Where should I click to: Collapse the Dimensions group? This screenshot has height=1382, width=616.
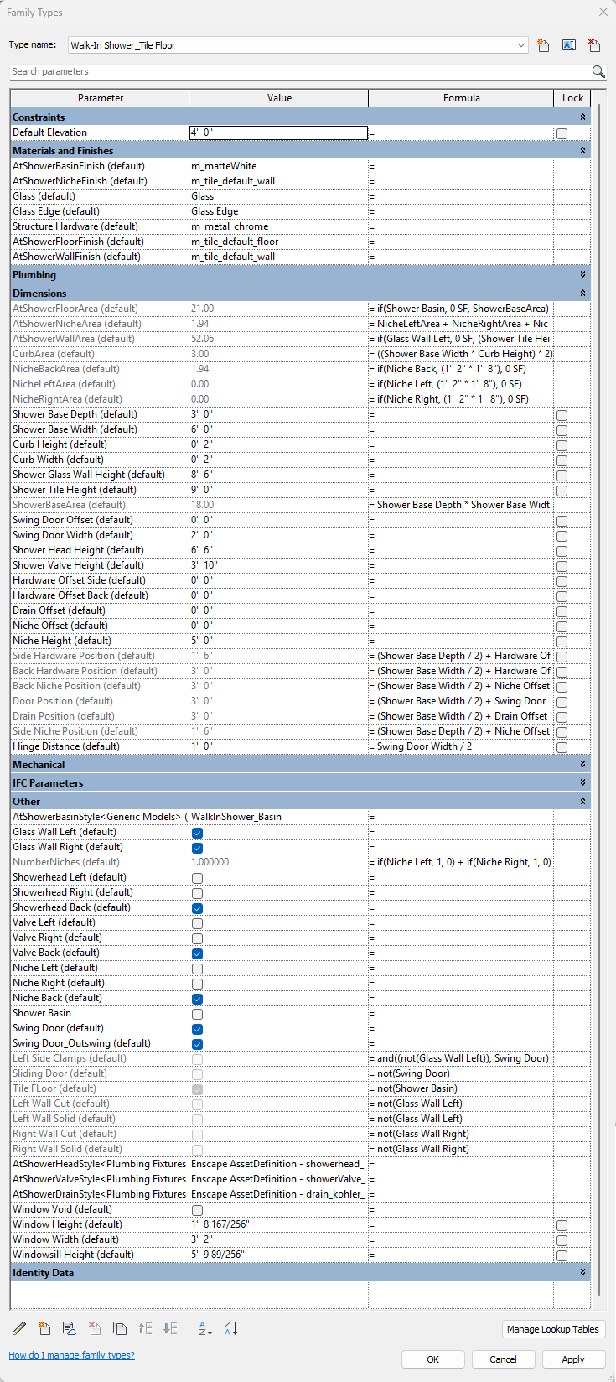pos(582,294)
